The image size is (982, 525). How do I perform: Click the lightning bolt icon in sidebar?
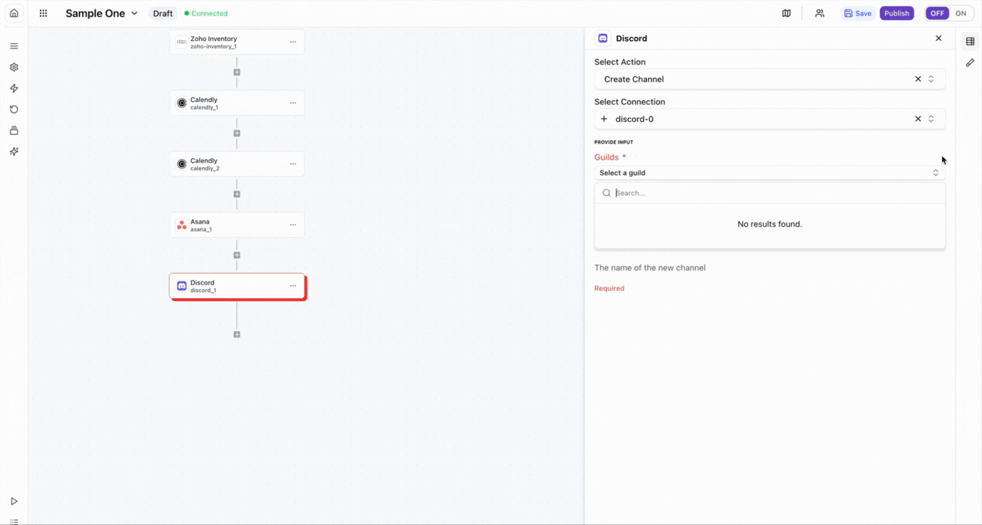click(14, 88)
